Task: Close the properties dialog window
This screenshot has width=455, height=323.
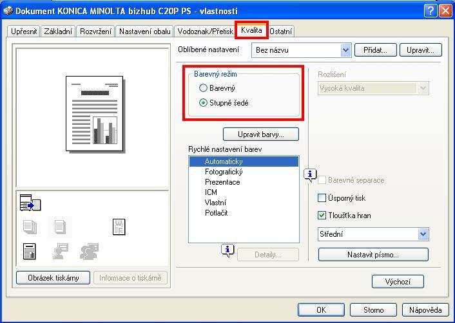Action: pyautogui.click(x=445, y=11)
